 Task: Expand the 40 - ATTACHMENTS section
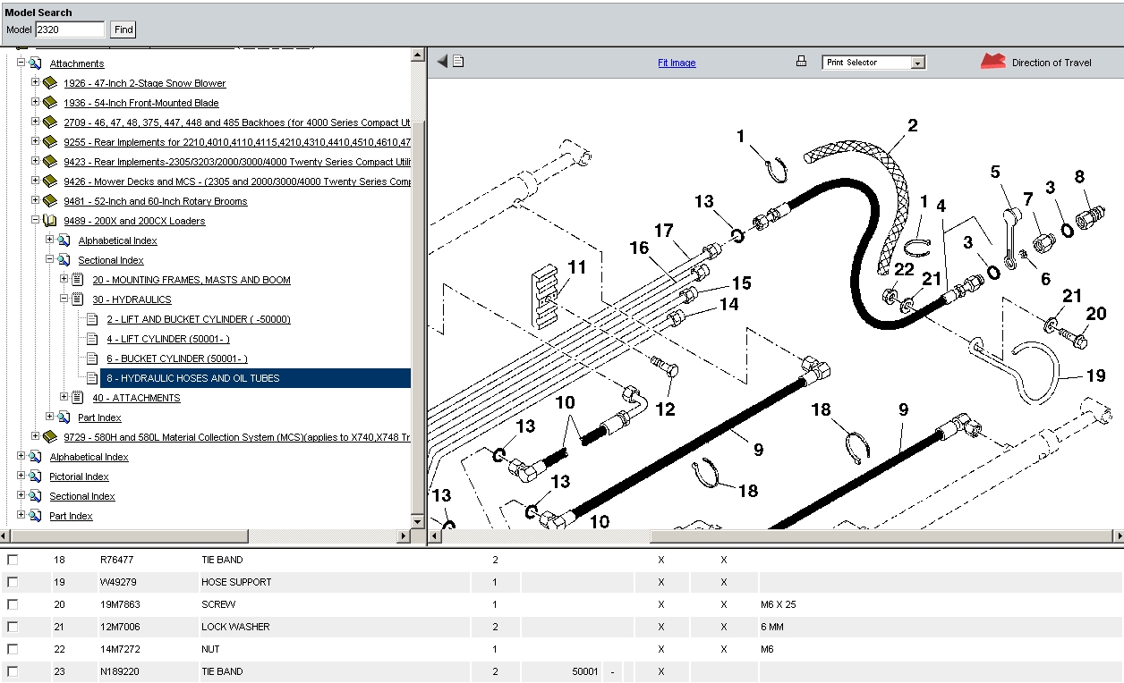pos(64,397)
